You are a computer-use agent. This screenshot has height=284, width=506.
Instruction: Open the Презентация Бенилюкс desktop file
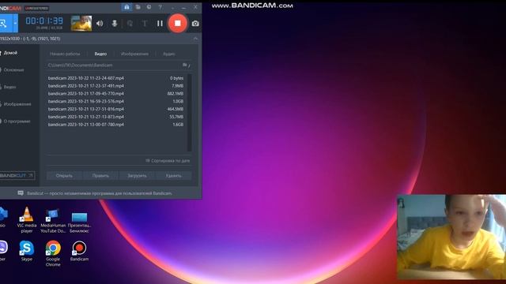click(79, 222)
